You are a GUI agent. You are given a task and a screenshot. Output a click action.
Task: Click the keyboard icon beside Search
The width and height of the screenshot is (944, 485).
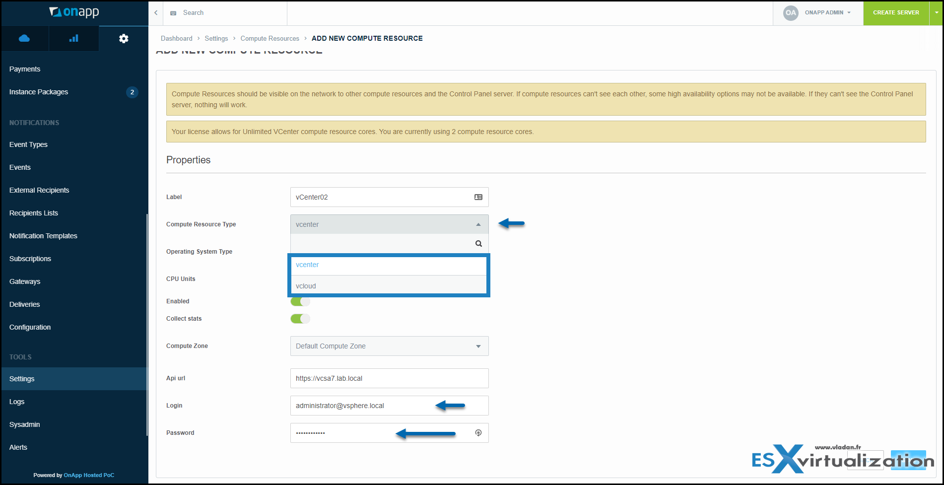tap(173, 13)
